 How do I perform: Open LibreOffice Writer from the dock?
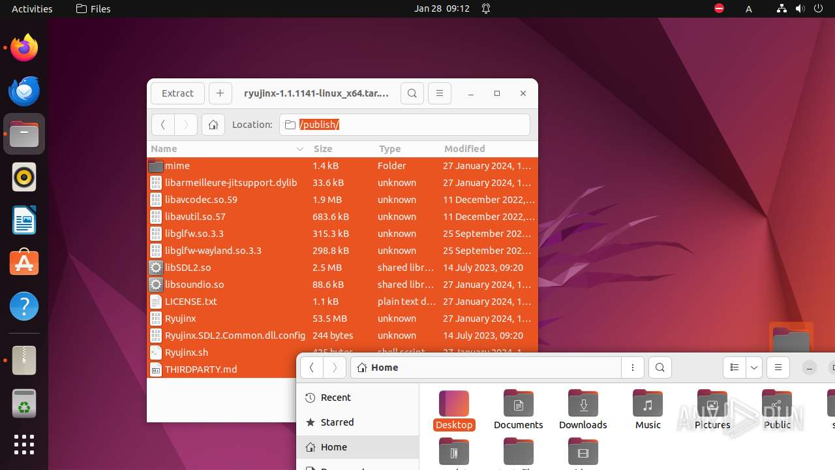(24, 220)
